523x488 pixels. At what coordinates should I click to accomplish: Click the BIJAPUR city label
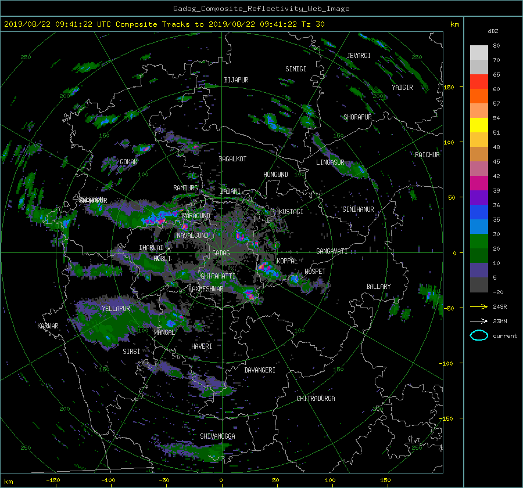(236, 80)
